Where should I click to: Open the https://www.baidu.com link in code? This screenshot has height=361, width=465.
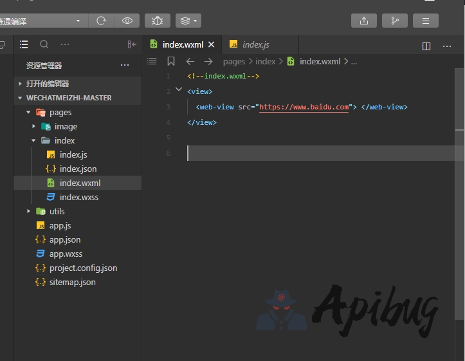pyautogui.click(x=304, y=107)
